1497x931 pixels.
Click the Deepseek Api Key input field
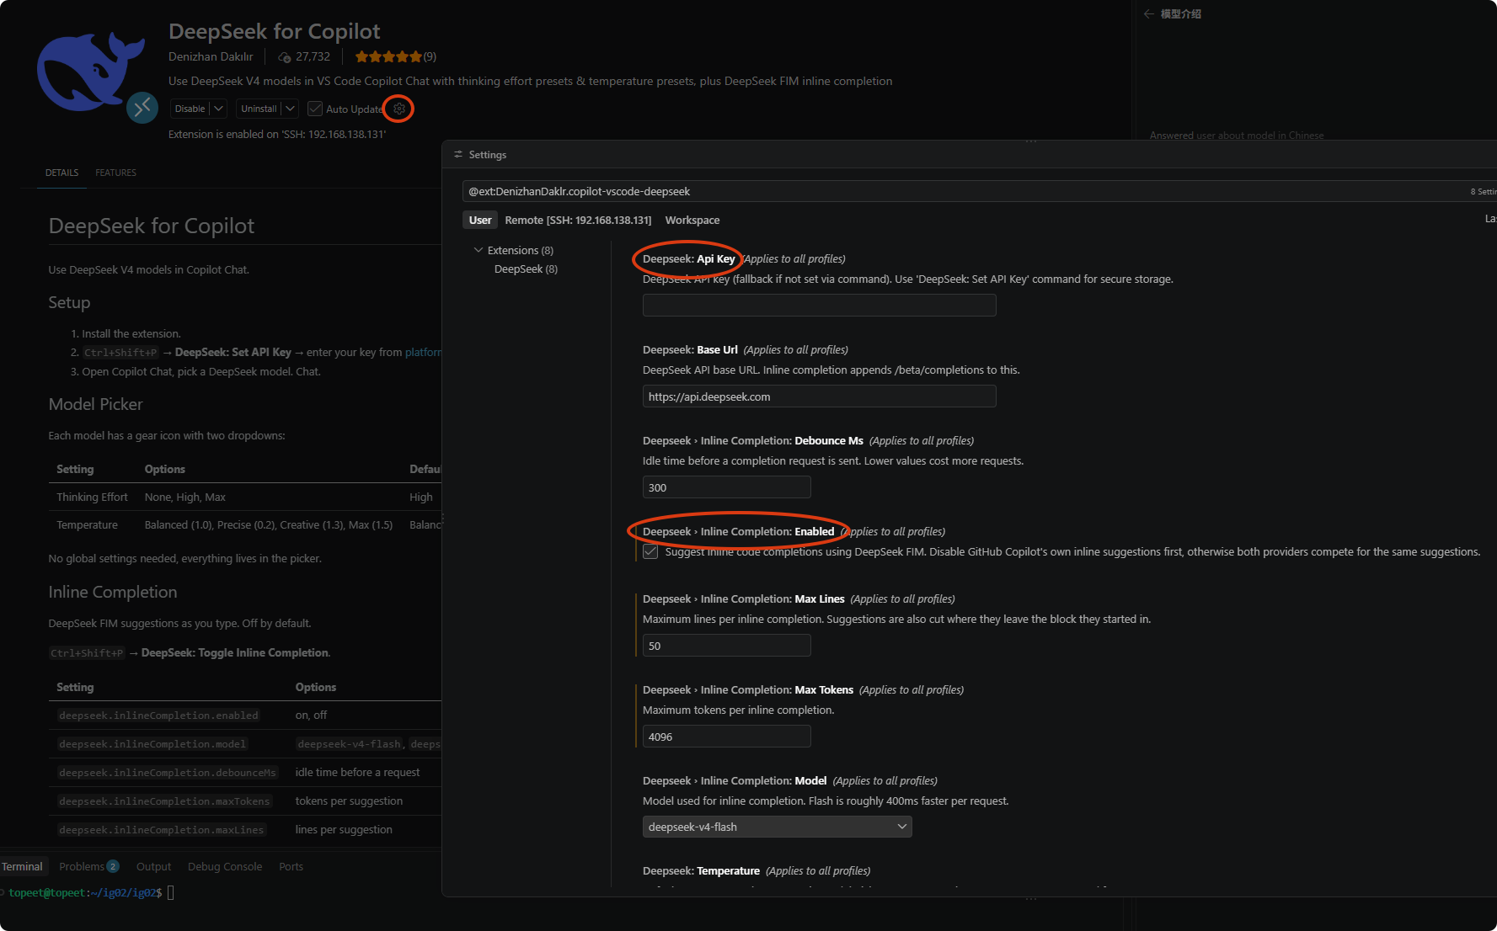tap(819, 305)
